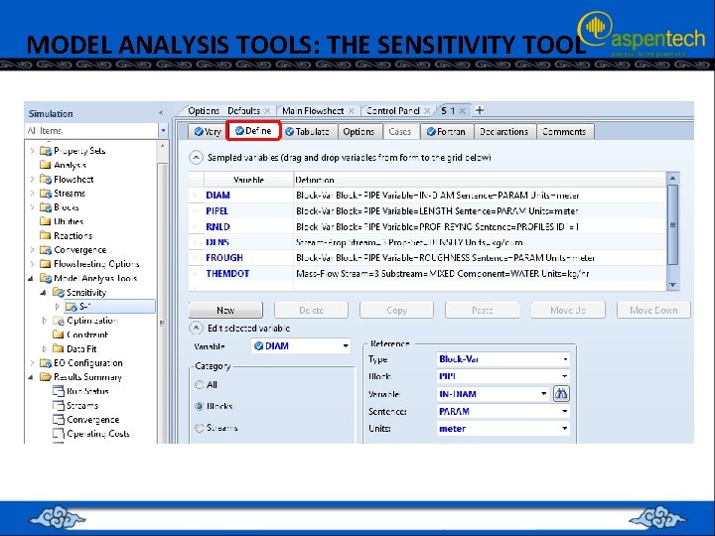The width and height of the screenshot is (715, 536).
Task: Switch to the Fortran tab
Action: tap(447, 132)
